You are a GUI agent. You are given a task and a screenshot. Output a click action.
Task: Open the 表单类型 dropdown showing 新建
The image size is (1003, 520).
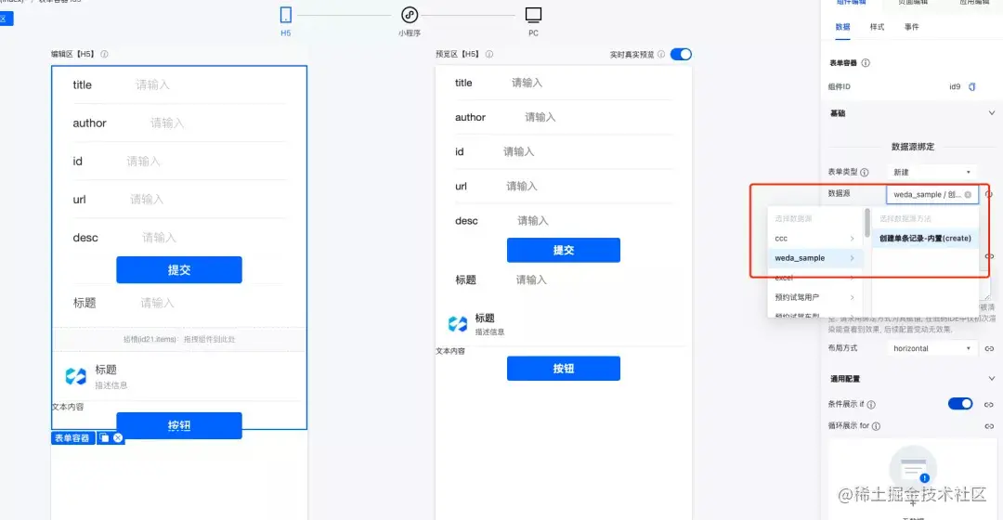pos(931,172)
